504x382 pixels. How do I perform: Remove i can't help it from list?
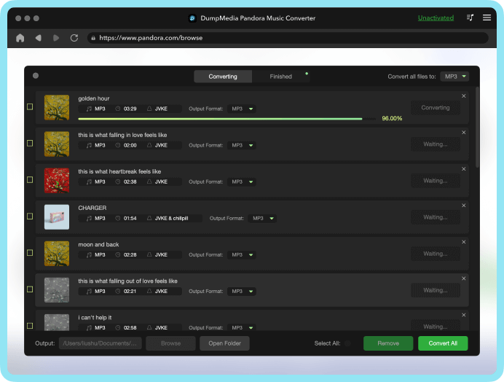coord(463,315)
